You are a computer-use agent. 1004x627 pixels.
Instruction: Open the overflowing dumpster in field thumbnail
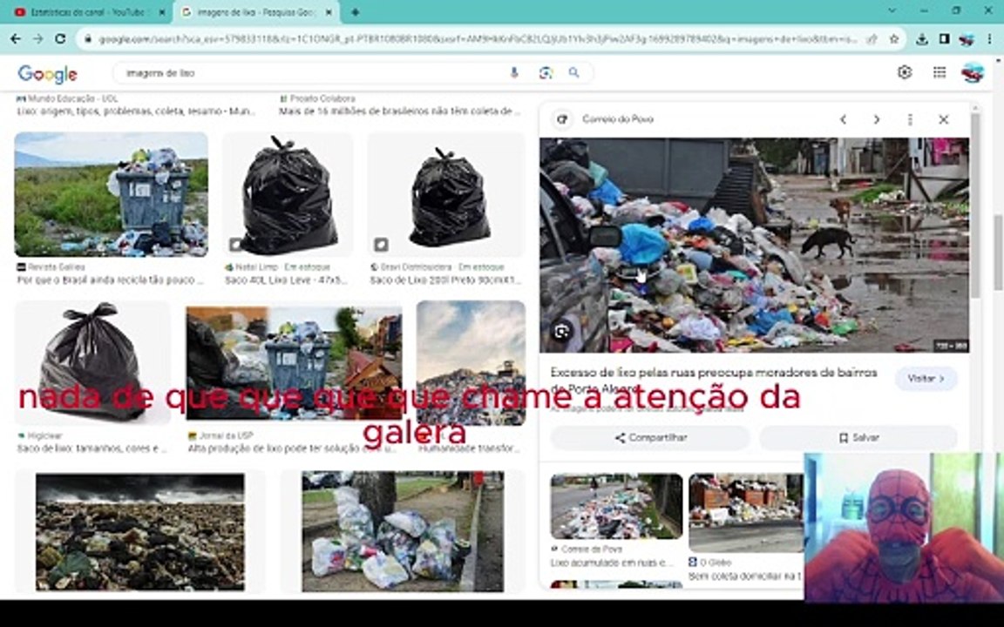click(111, 194)
